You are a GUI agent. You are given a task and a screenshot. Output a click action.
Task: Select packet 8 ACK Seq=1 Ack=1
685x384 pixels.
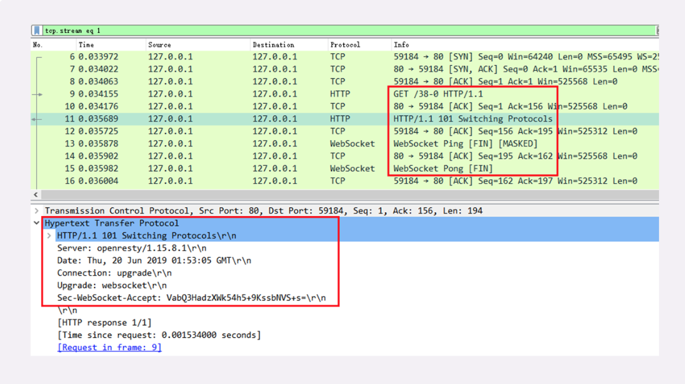pos(344,82)
